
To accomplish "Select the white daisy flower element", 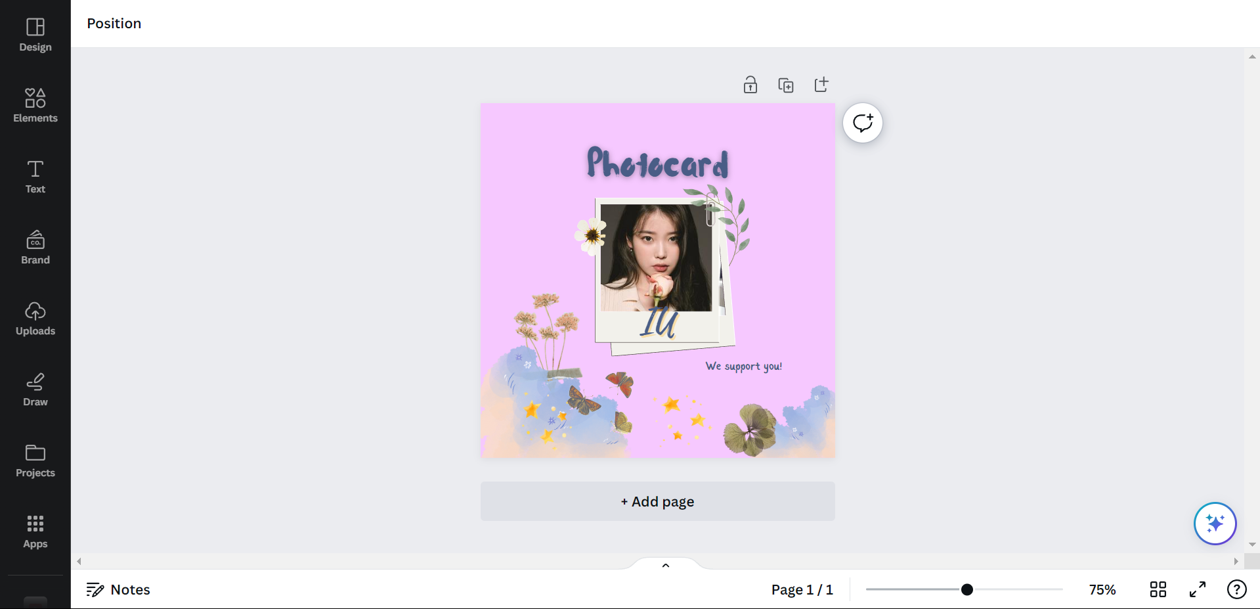I will [590, 236].
